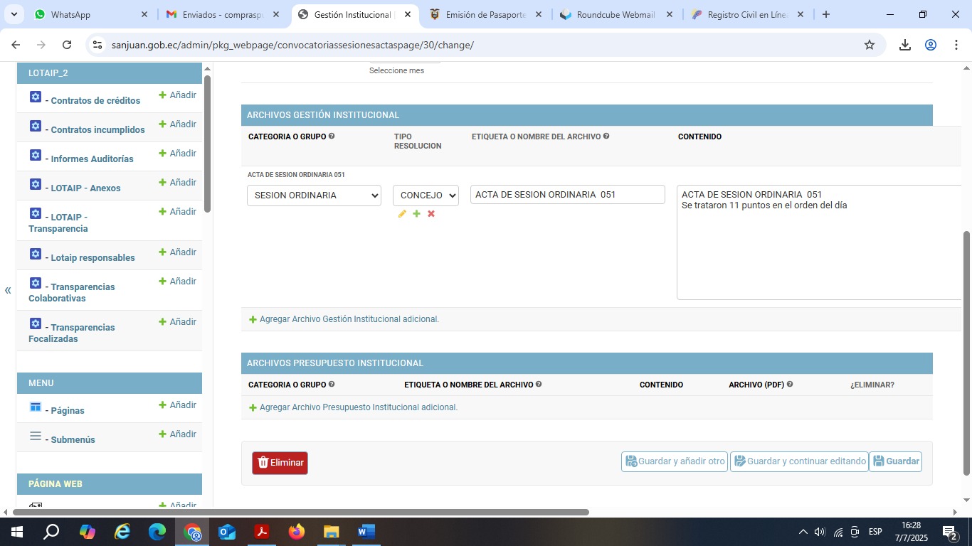Click the red Eliminar button
The image size is (972, 546).
pyautogui.click(x=280, y=463)
